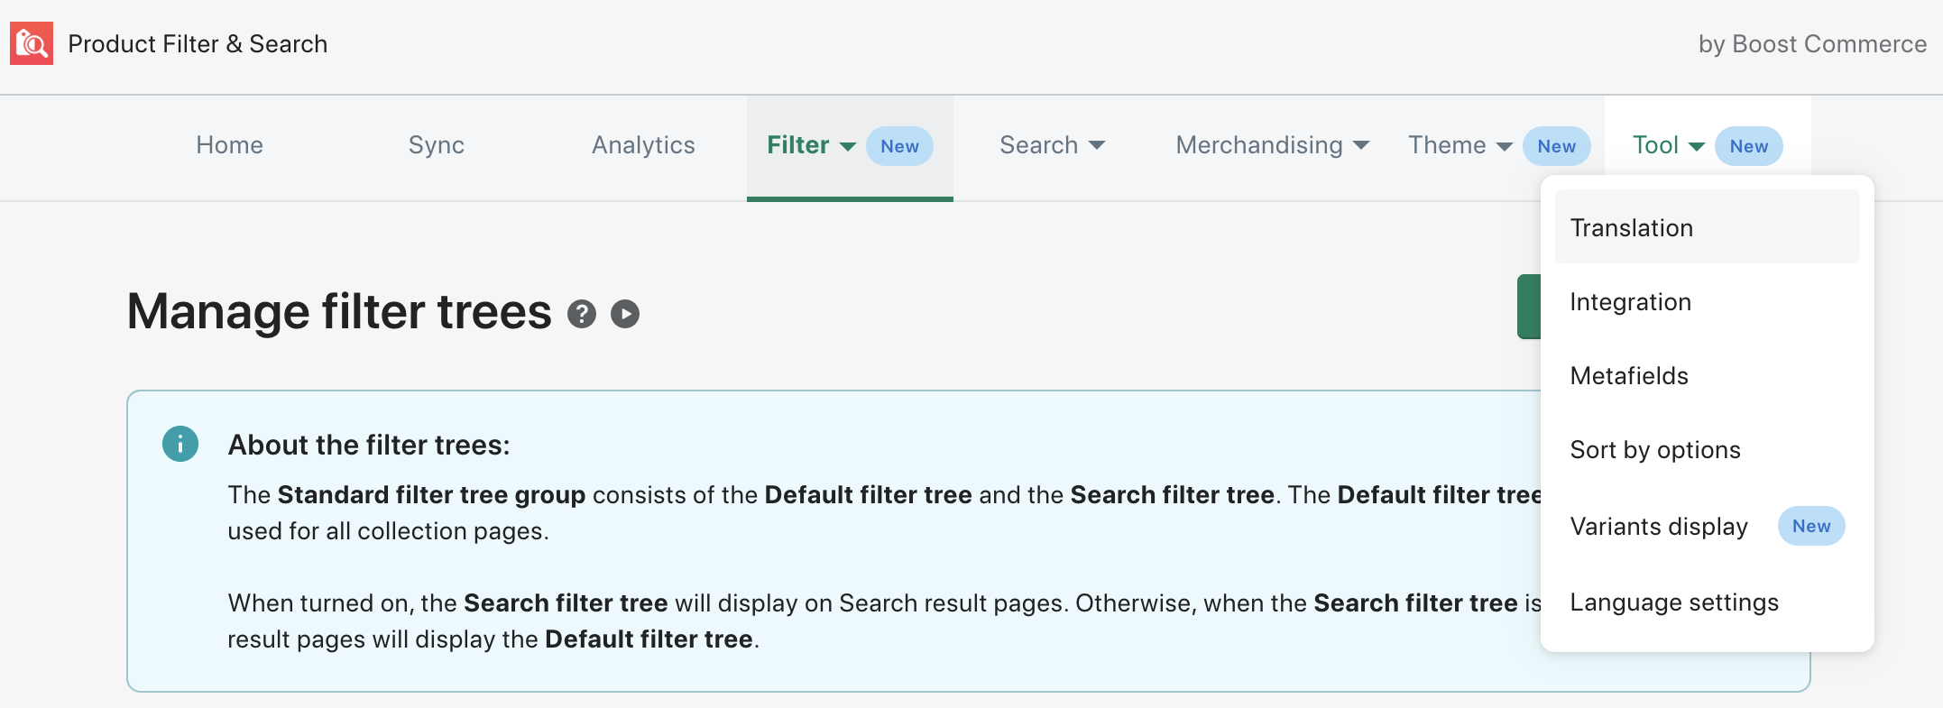Go to the Sync tab
Screen dimensions: 1943x708
[x=436, y=145]
